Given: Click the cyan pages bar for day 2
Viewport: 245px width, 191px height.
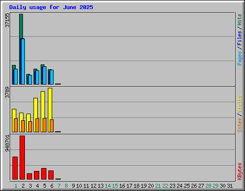Looking at the screenshot, I should tap(23, 62).
